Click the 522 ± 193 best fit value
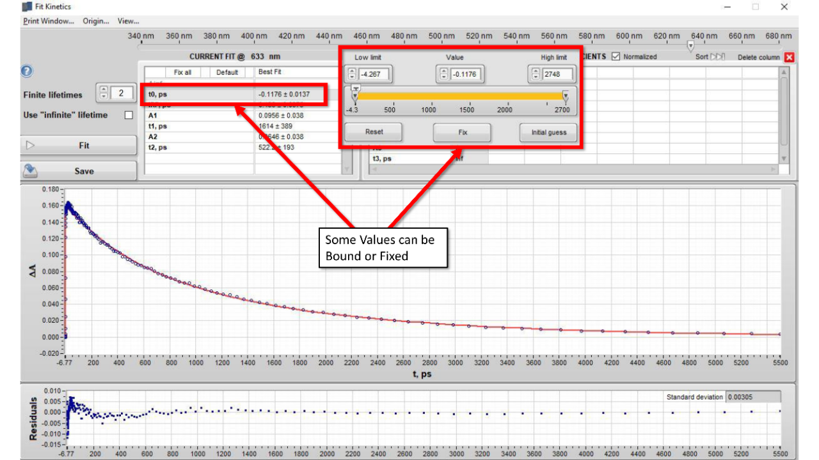The width and height of the screenshot is (819, 460). 276,147
